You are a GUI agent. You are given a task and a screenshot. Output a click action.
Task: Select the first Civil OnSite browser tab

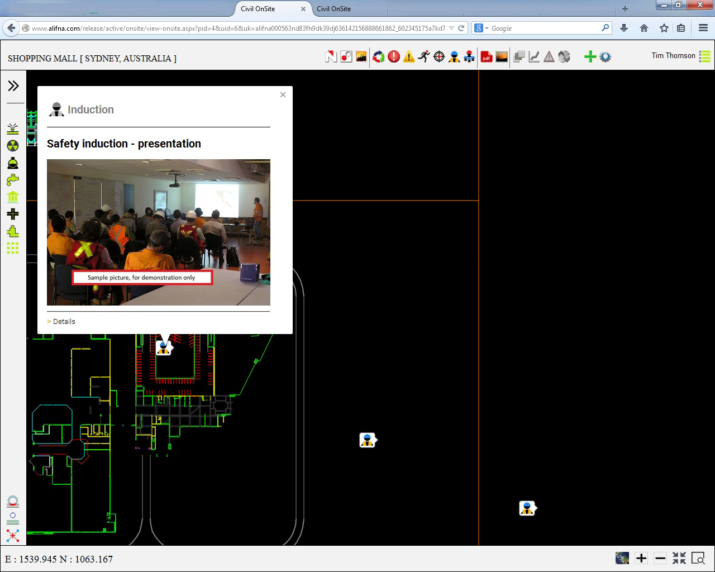(x=258, y=9)
